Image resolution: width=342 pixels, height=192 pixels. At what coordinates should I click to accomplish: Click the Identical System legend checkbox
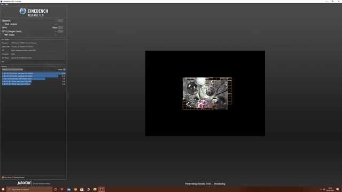[x=13, y=178]
